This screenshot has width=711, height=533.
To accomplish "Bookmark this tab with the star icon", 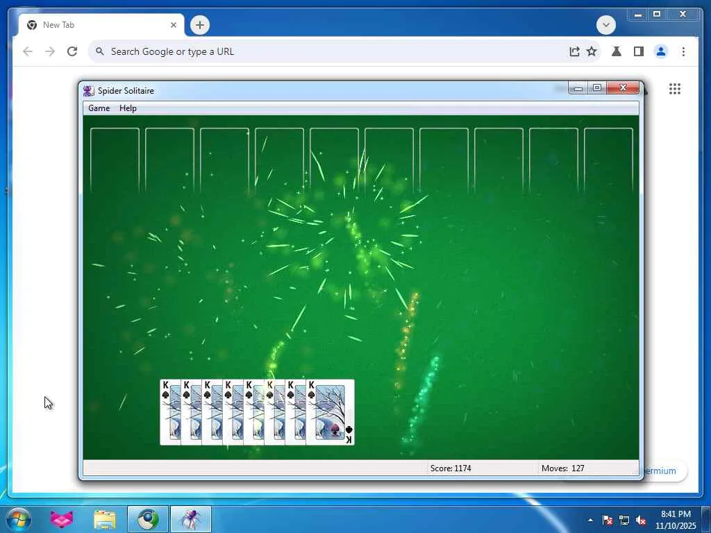I will pyautogui.click(x=592, y=51).
